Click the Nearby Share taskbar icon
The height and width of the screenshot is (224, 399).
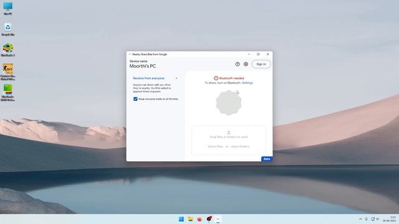[x=218, y=219]
